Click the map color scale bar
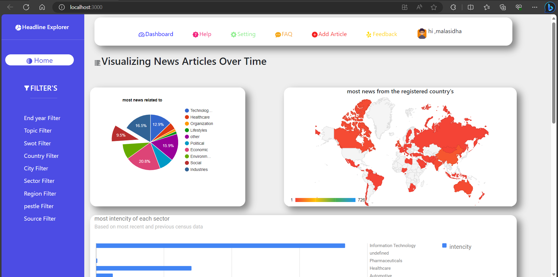 [325, 200]
